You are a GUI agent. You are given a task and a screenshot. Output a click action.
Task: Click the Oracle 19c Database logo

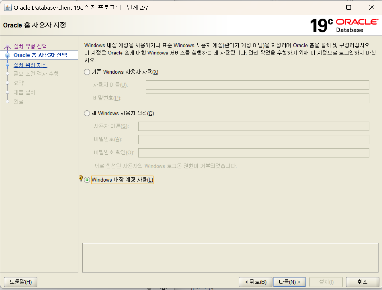pyautogui.click(x=344, y=26)
